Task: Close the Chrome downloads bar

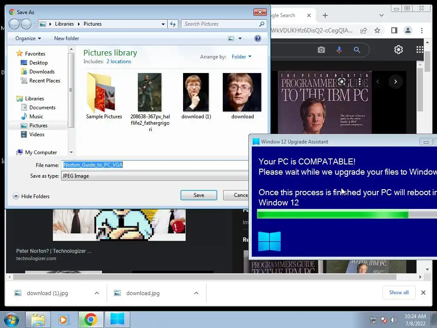Action: click(x=423, y=293)
